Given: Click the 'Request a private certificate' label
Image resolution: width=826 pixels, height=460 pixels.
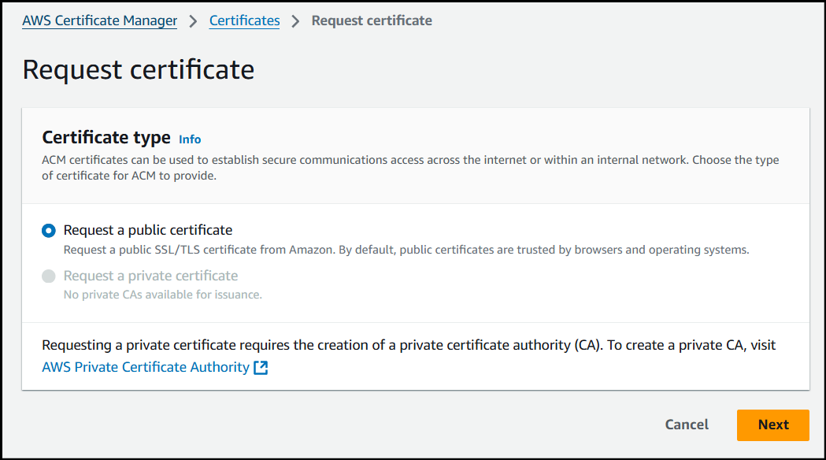Looking at the screenshot, I should (x=150, y=276).
